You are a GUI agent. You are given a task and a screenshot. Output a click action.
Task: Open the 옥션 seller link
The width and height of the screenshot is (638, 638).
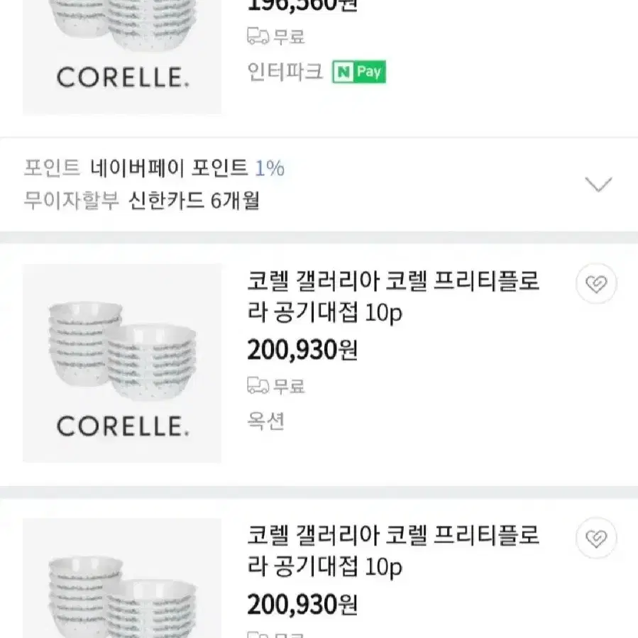click(x=265, y=421)
